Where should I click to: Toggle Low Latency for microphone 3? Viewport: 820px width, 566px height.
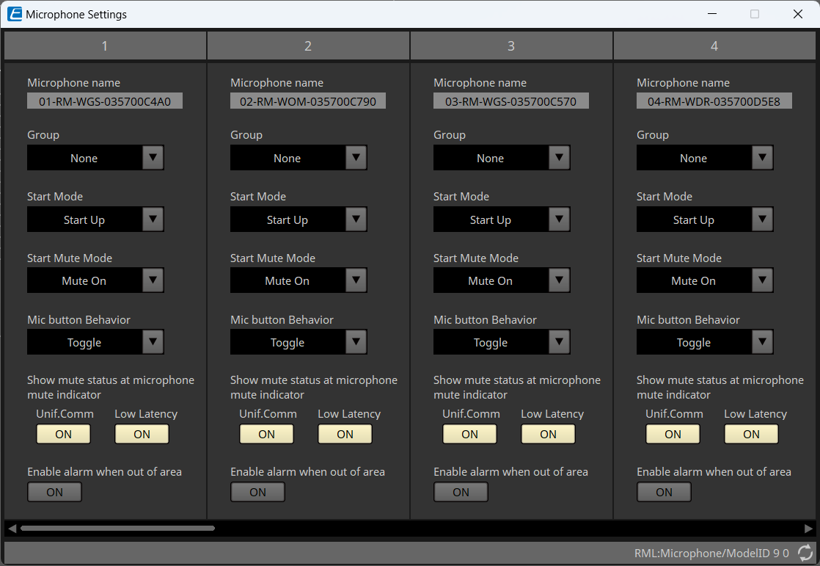tap(548, 434)
